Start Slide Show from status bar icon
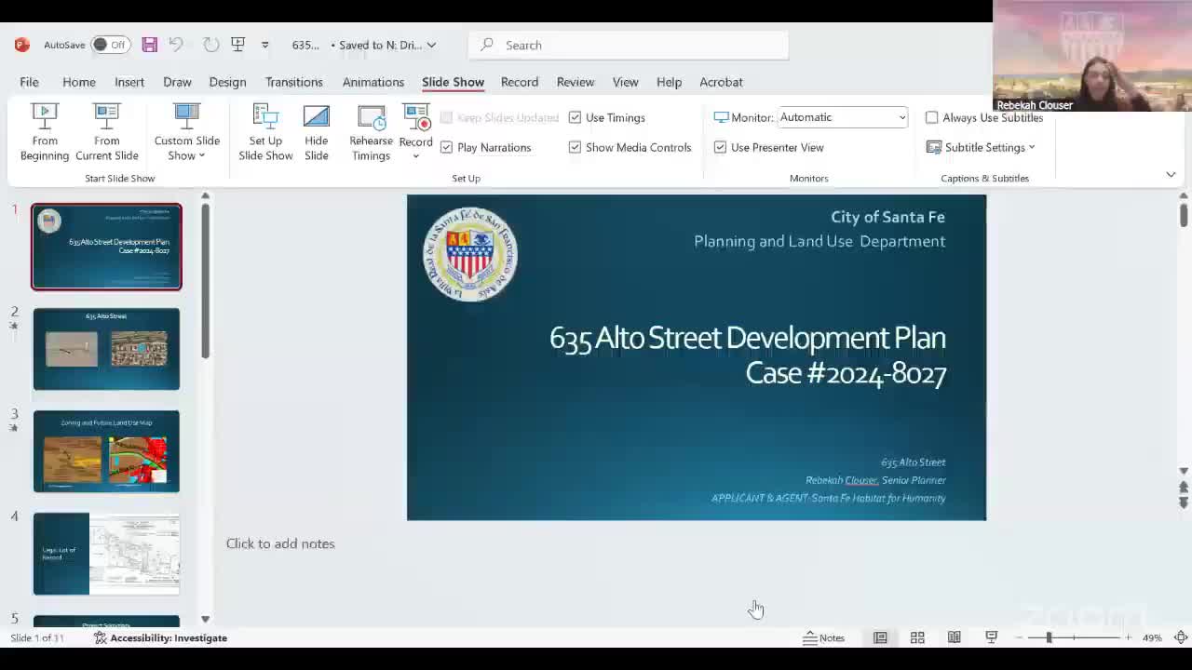The image size is (1192, 670). pos(992,637)
